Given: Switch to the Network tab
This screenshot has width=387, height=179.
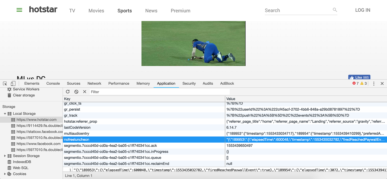Looking at the screenshot, I should 94,84.
